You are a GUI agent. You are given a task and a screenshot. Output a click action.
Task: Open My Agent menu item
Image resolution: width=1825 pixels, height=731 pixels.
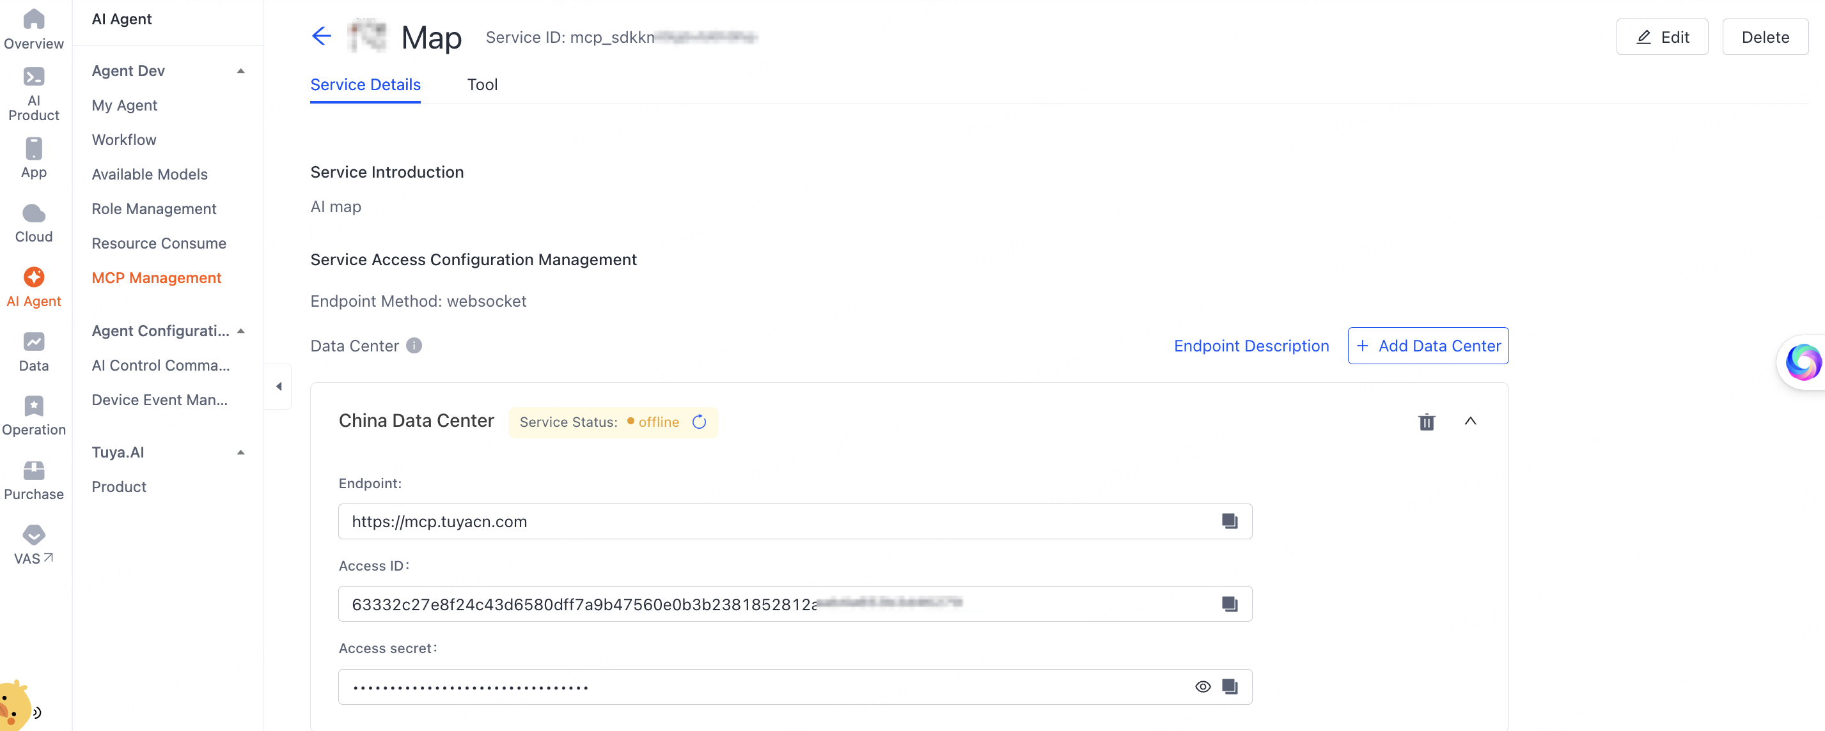pos(125,105)
